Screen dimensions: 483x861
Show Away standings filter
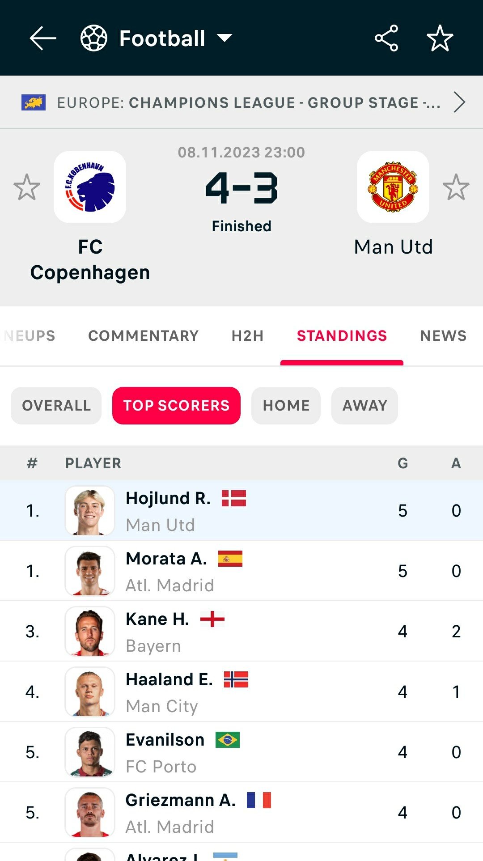[364, 406]
